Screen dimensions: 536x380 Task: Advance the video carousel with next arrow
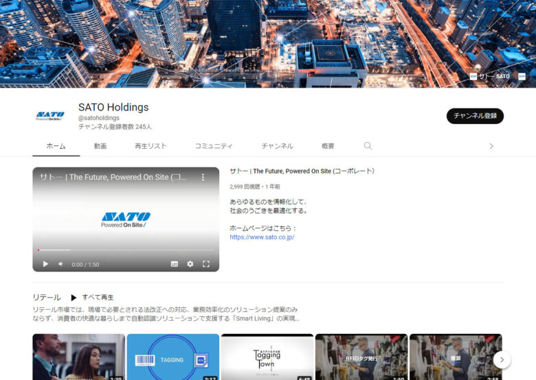pos(502,359)
